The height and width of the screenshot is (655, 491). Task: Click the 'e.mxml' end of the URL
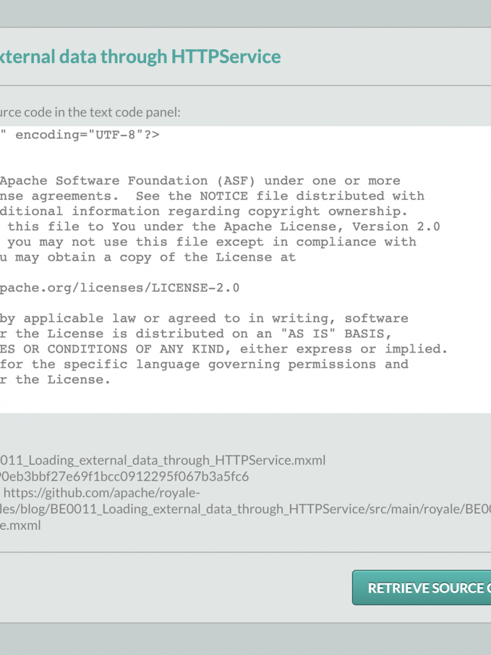point(20,525)
